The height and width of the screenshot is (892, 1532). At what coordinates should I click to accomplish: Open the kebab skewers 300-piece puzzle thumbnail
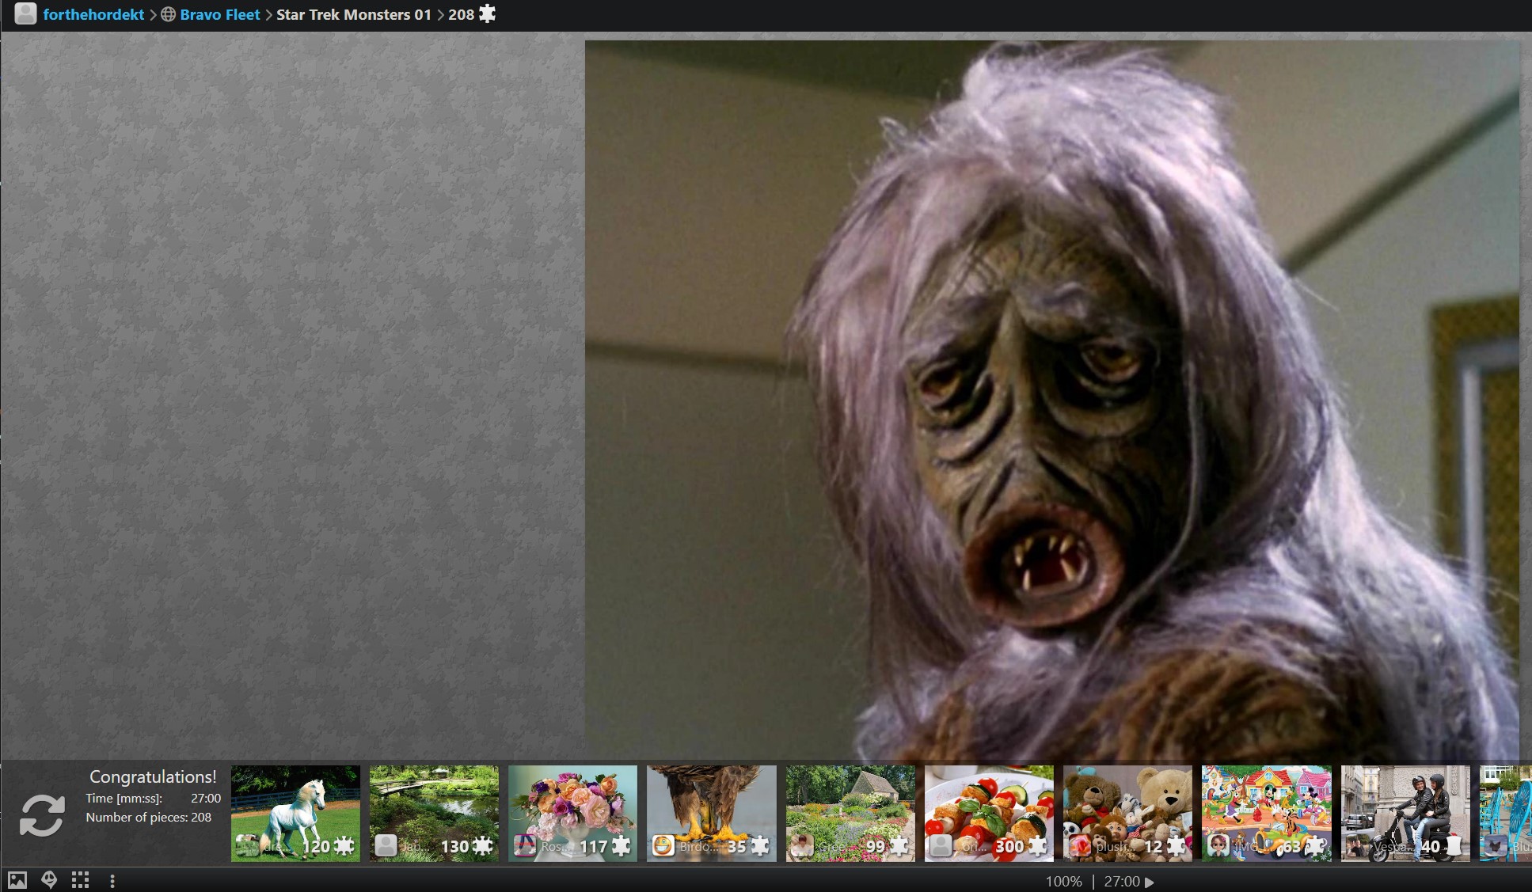tap(989, 813)
